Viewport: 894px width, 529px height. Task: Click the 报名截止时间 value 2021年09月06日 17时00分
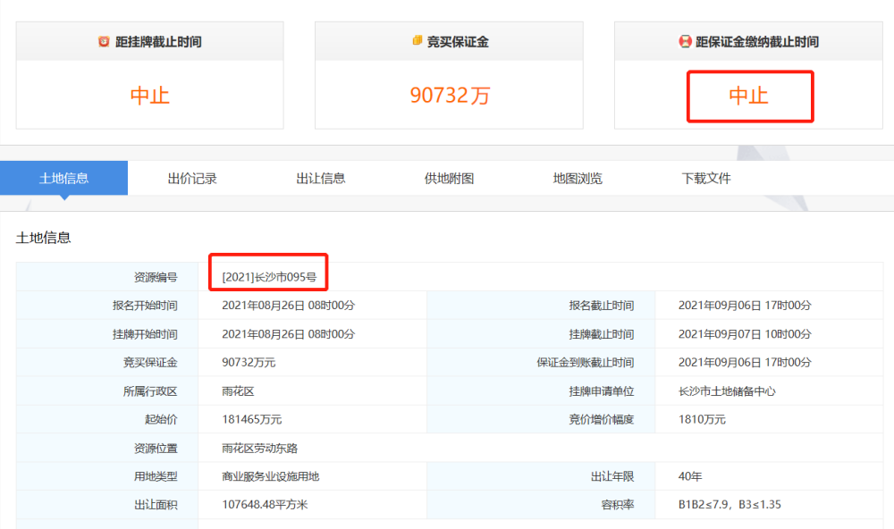[745, 306]
